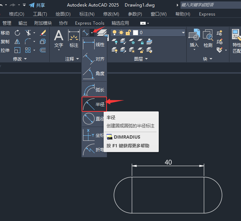Click the Erase tool icon
The width and height of the screenshot is (241, 221).
43,33
